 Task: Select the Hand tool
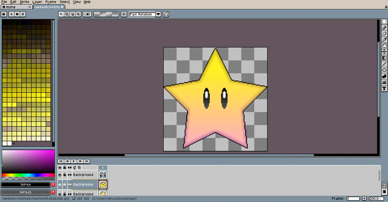coord(384,46)
